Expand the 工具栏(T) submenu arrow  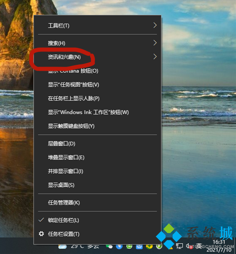(155, 25)
